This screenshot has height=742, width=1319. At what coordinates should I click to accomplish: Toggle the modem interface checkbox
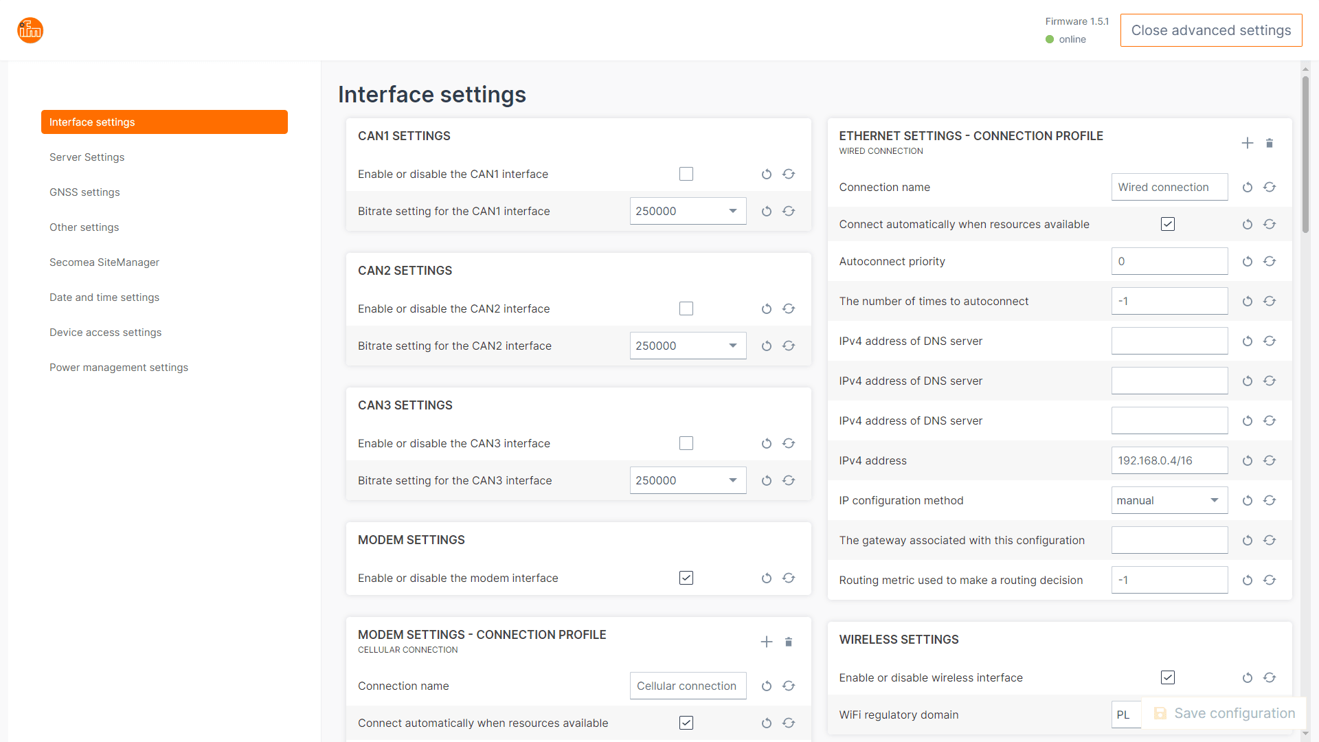click(x=686, y=578)
